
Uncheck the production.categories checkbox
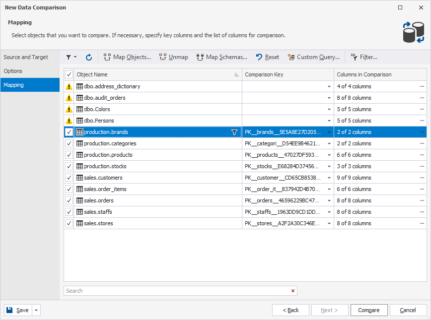point(69,143)
